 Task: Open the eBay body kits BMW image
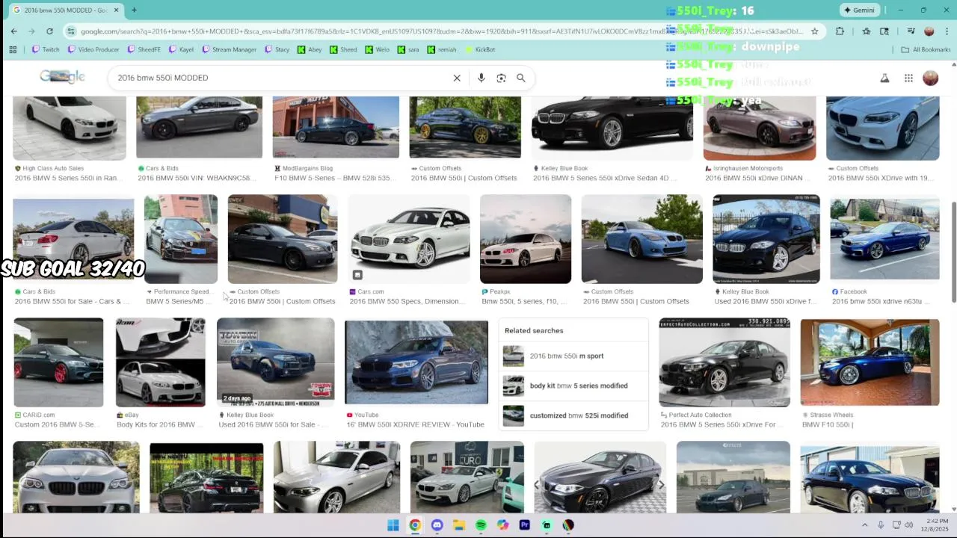(160, 362)
